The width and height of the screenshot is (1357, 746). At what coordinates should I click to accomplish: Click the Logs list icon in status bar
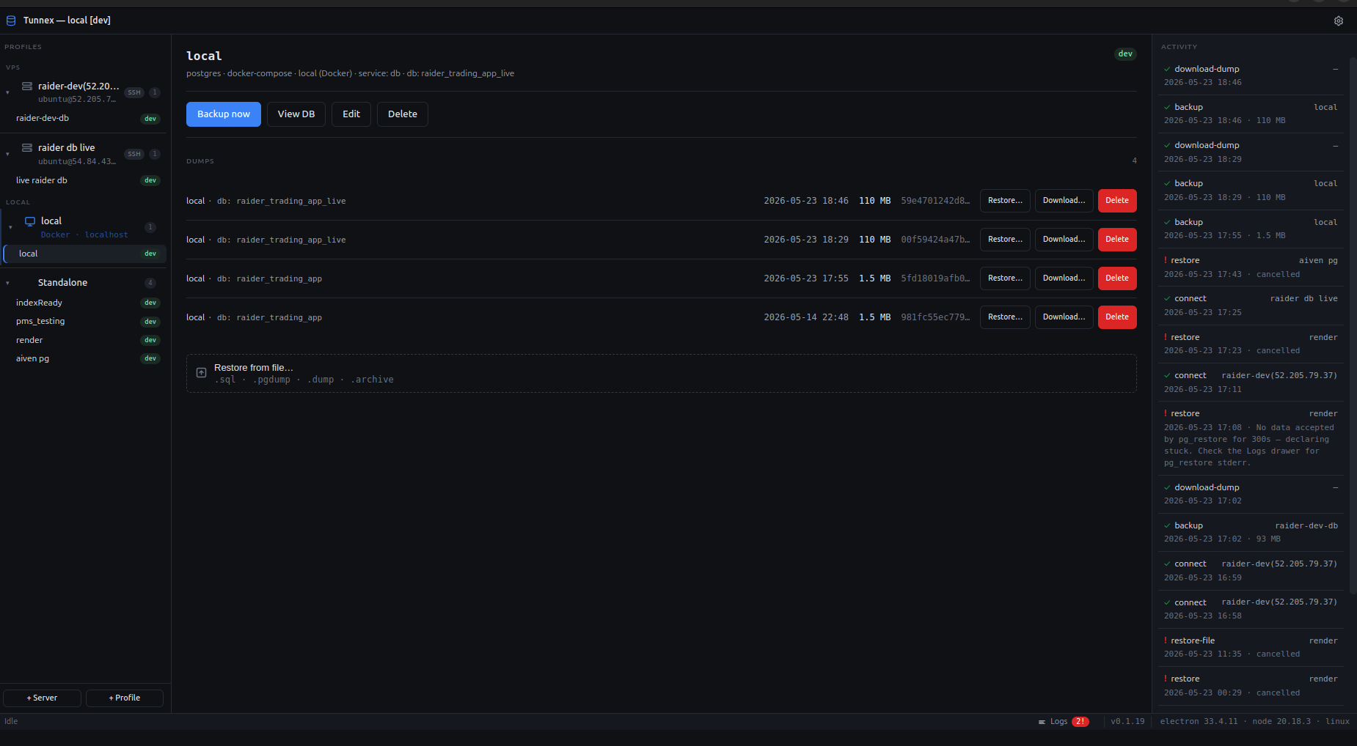1042,722
